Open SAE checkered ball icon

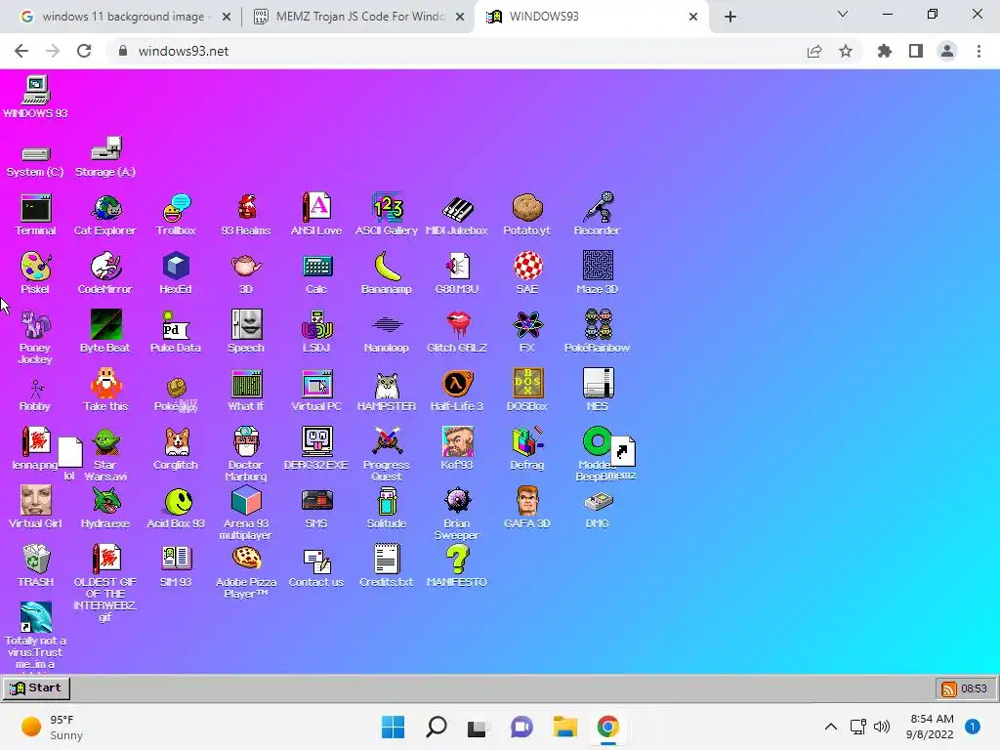(527, 273)
